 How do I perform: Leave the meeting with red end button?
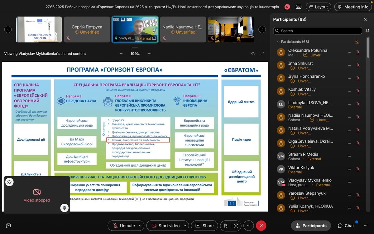261,226
